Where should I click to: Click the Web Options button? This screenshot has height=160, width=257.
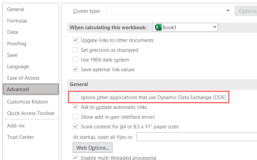pyautogui.click(x=93, y=148)
